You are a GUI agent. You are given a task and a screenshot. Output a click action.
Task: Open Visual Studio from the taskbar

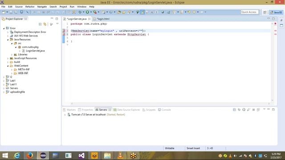click(81, 156)
